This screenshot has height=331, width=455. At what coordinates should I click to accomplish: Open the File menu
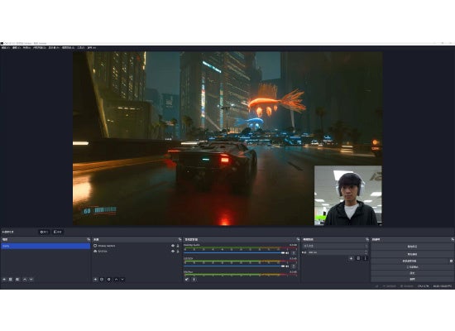[x=6, y=48]
